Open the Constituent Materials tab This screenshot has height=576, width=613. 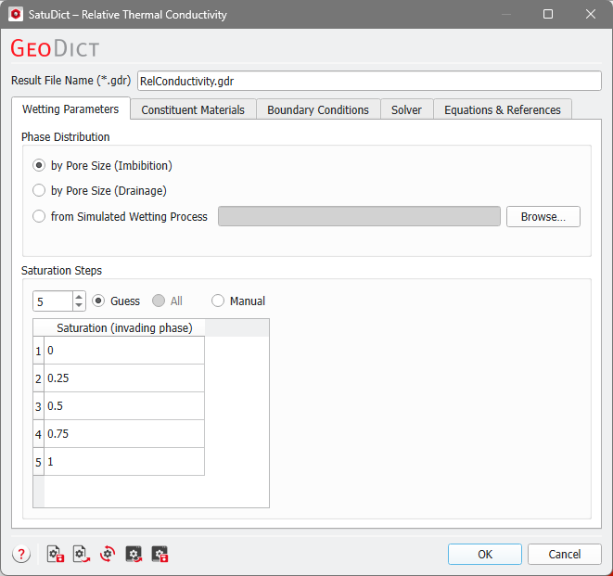193,109
